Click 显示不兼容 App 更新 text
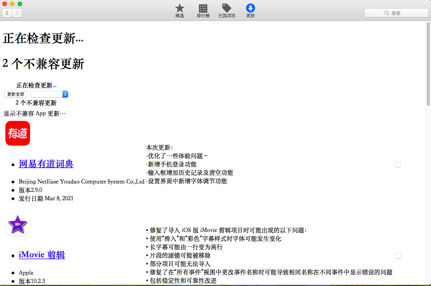The image size is (431, 286). [x=35, y=114]
